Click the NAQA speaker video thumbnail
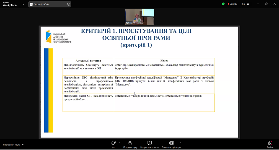Viewport: 279px width, 150px height. [x=139, y=17]
